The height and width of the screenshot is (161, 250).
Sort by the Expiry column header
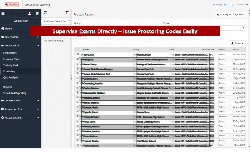tap(239, 50)
